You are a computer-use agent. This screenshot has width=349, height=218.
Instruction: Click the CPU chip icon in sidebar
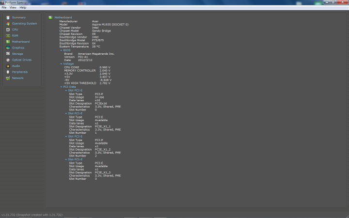(8, 30)
